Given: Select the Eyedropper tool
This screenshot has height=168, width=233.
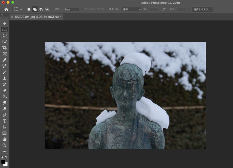Looking at the screenshot, I should 4,60.
